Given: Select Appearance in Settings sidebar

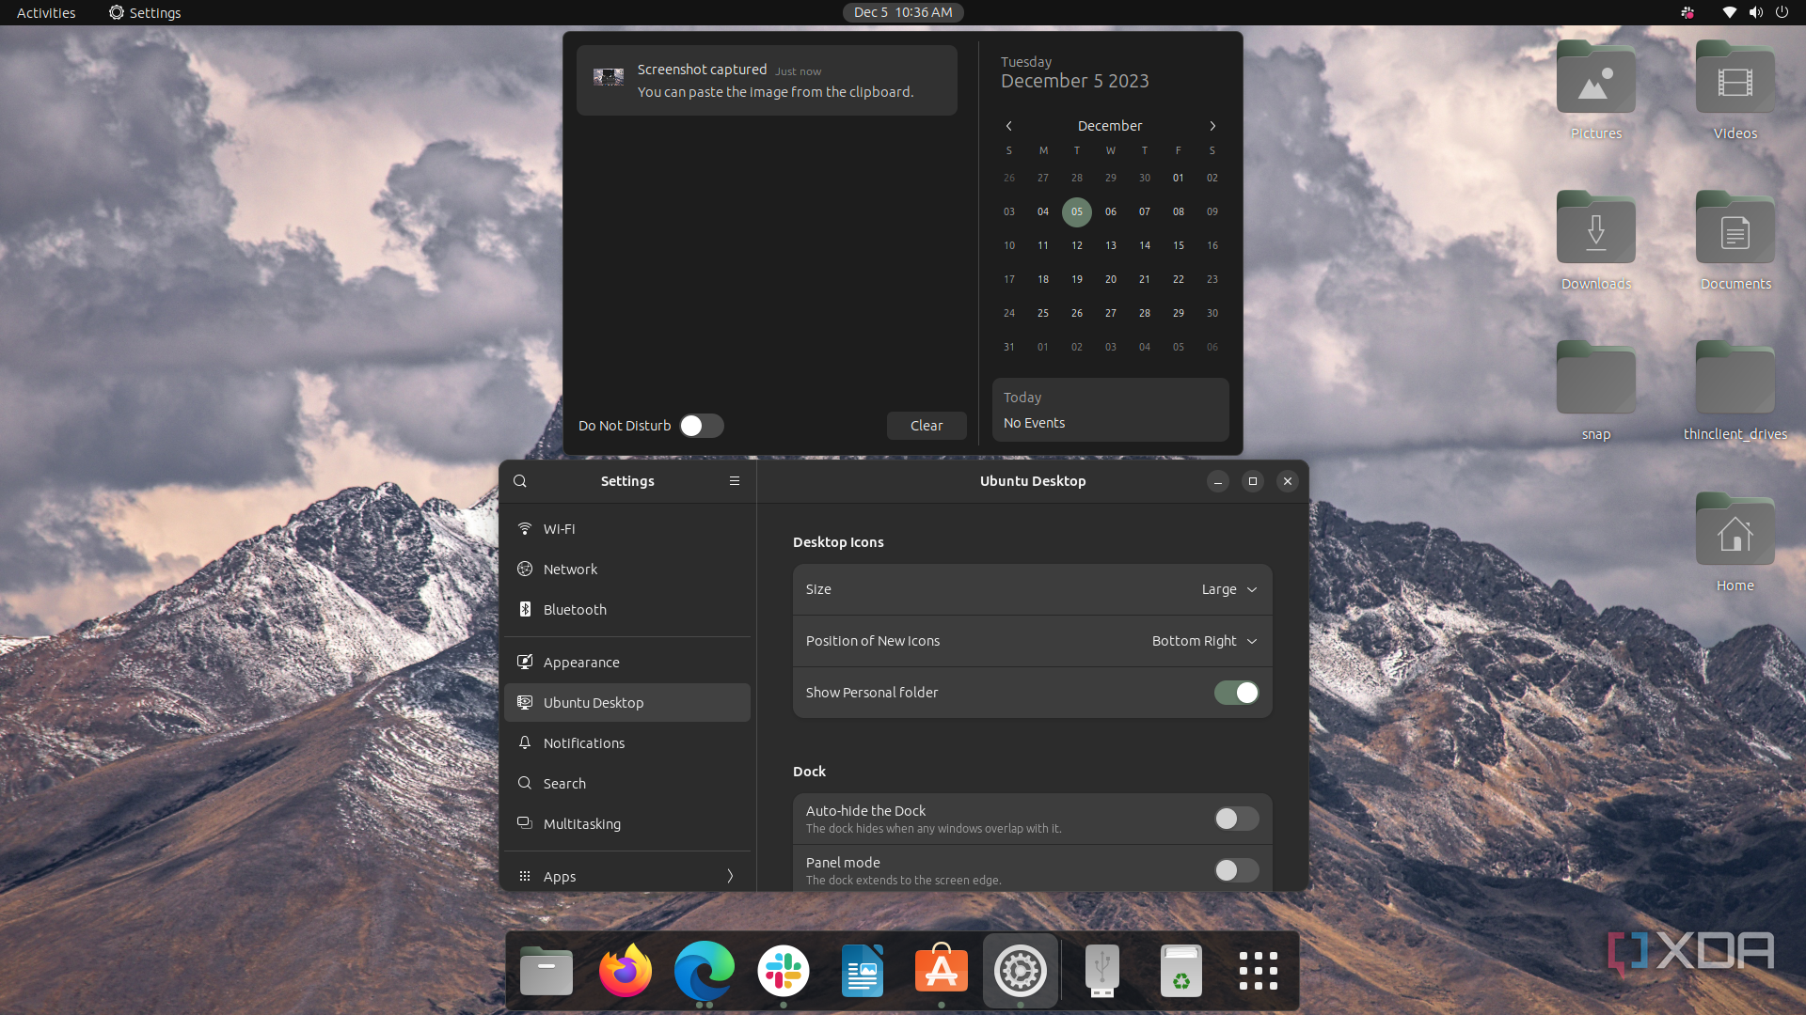Looking at the screenshot, I should [627, 663].
